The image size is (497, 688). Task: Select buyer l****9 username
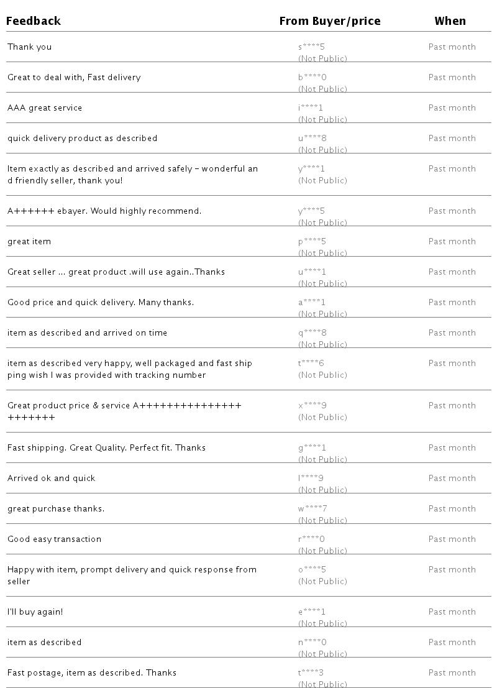(x=311, y=478)
